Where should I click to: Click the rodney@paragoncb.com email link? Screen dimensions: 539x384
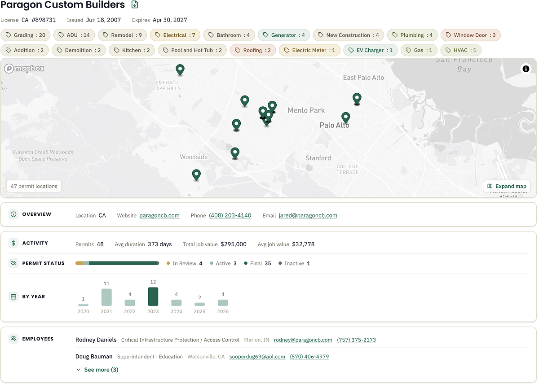(303, 340)
